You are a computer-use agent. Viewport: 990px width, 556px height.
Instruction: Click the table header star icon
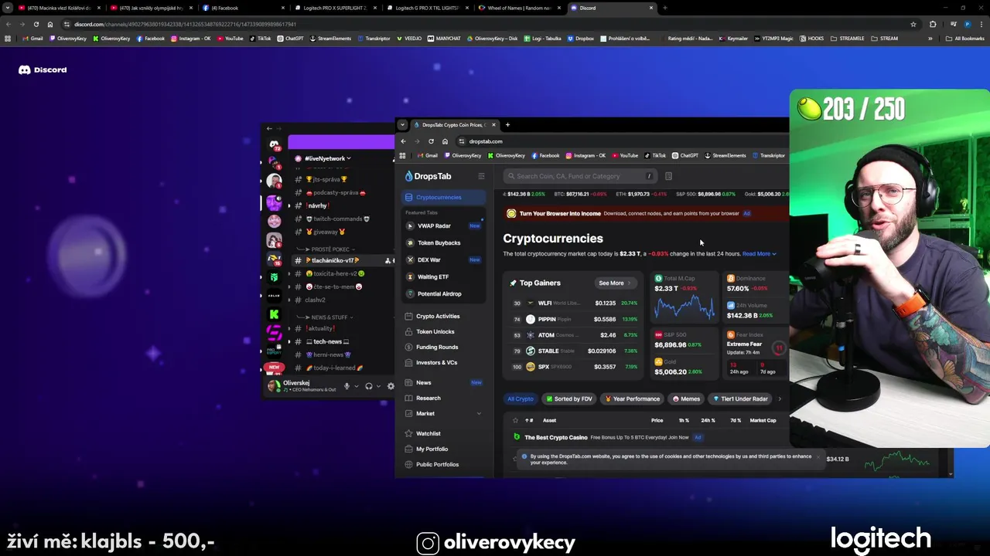(x=515, y=420)
